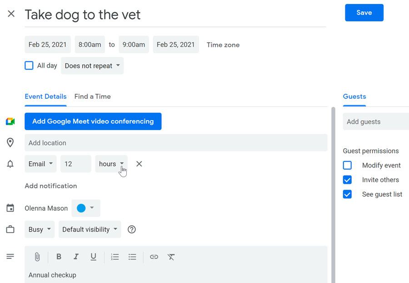Save the event
The image size is (409, 283).
pyautogui.click(x=364, y=13)
